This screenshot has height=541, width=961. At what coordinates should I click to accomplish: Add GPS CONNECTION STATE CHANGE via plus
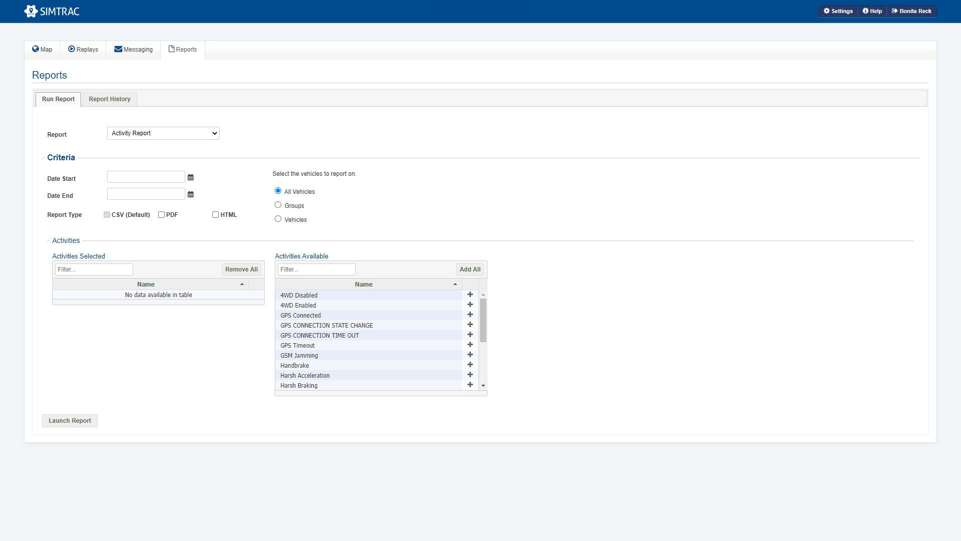pos(470,325)
